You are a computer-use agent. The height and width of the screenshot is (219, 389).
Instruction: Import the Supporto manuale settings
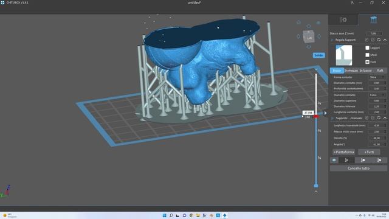367,118
